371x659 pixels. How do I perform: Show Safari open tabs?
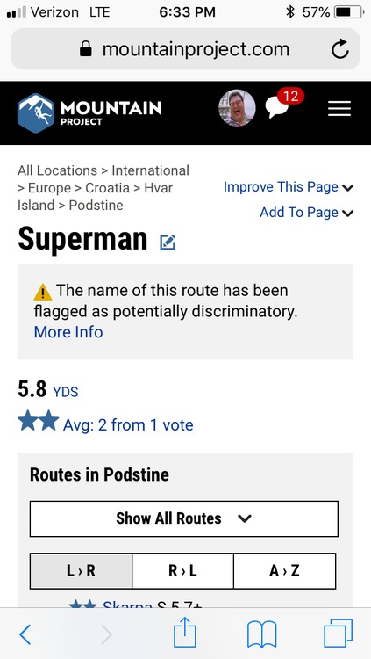pyautogui.click(x=338, y=633)
